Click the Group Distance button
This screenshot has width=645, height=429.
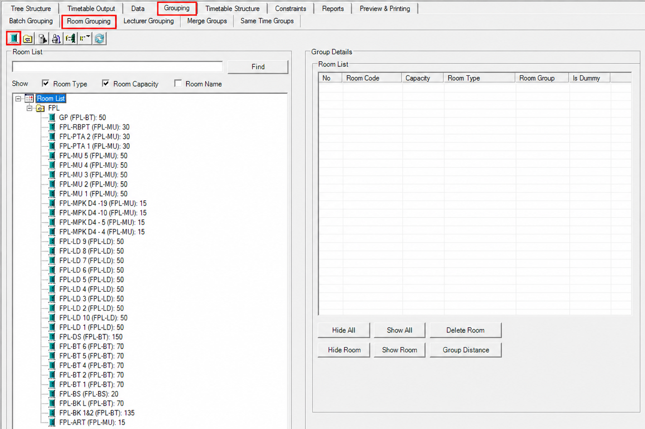[x=466, y=350]
